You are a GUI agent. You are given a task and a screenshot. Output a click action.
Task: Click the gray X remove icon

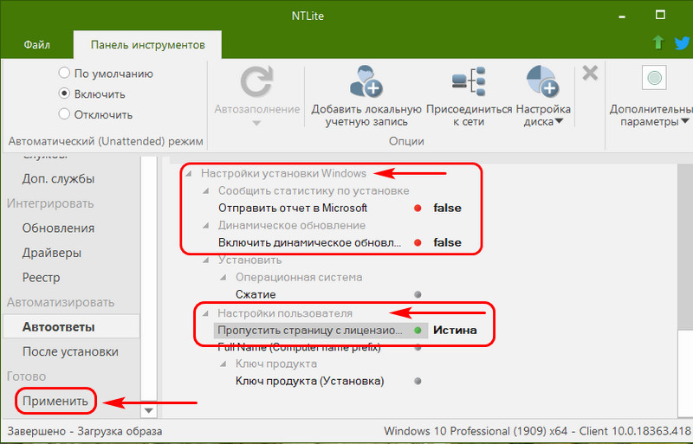coord(590,74)
